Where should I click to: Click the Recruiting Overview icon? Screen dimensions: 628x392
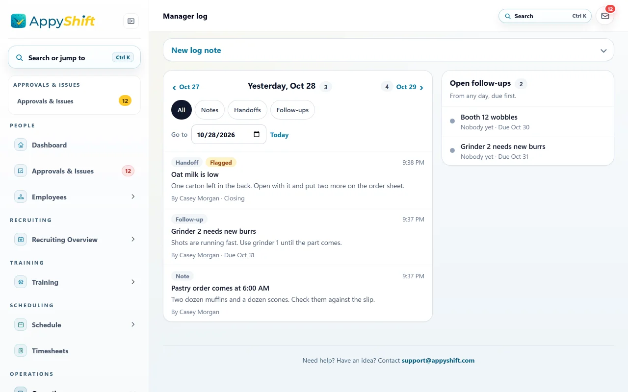click(21, 240)
